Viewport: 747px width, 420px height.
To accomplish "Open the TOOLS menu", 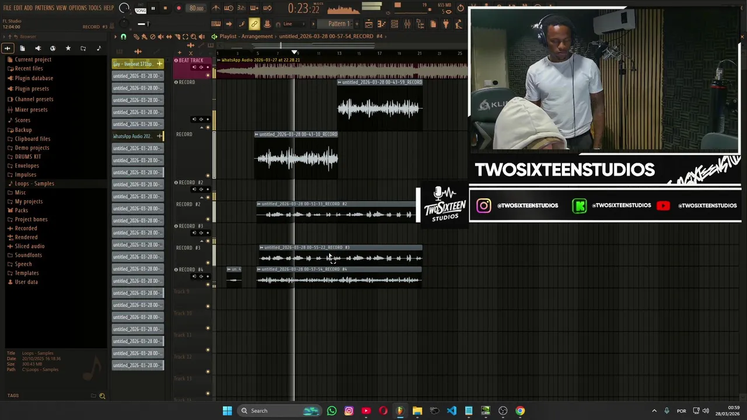I will [x=95, y=8].
